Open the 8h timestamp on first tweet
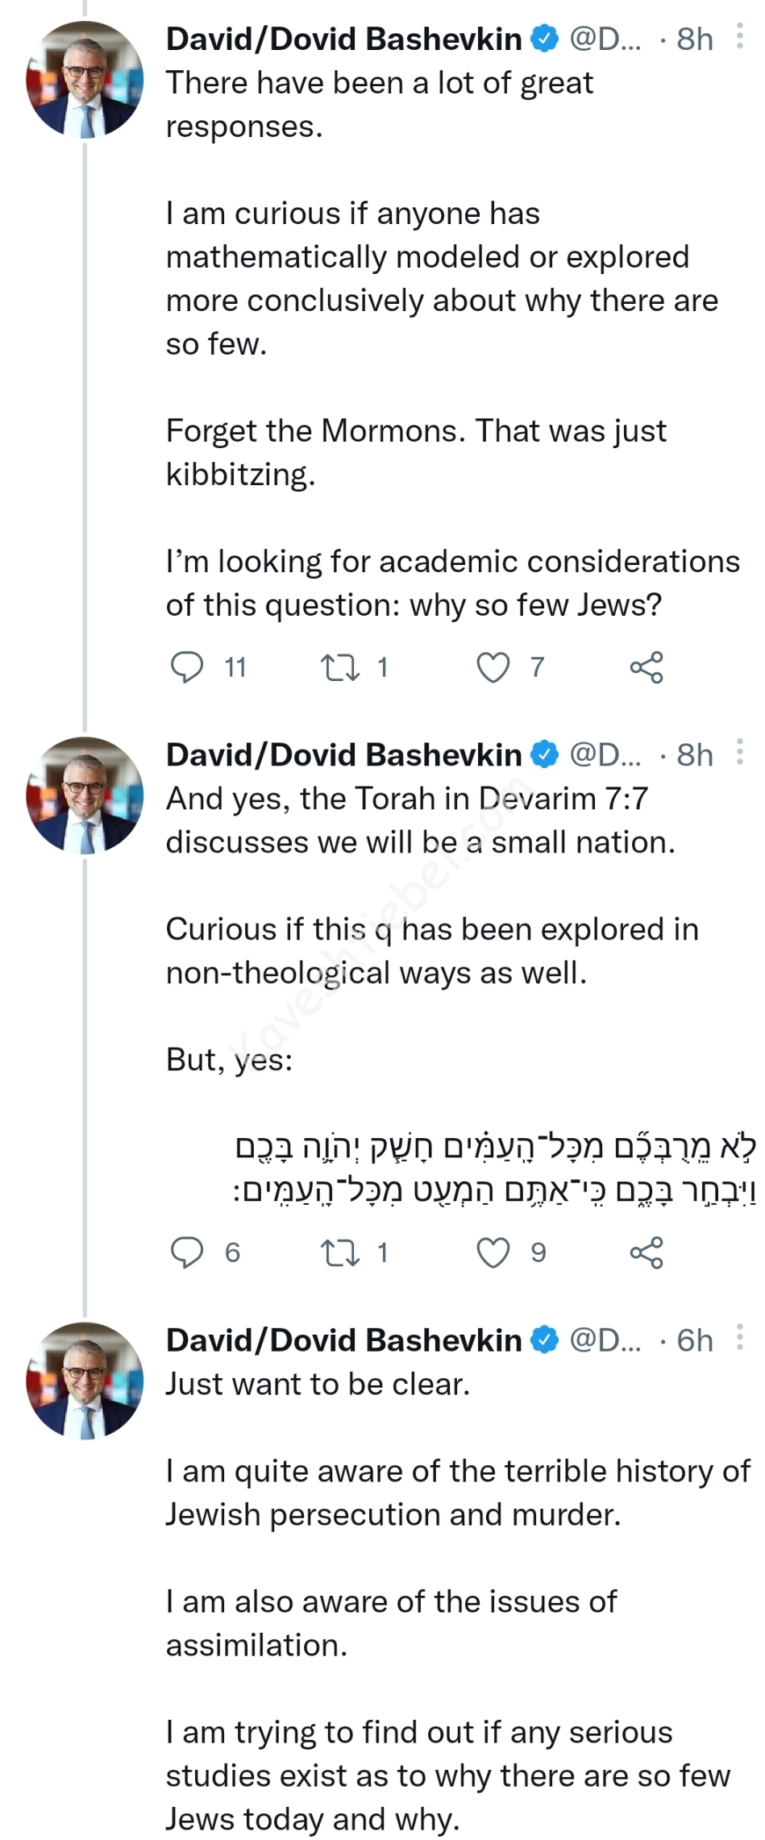This screenshot has width=765, height=1840. [694, 39]
